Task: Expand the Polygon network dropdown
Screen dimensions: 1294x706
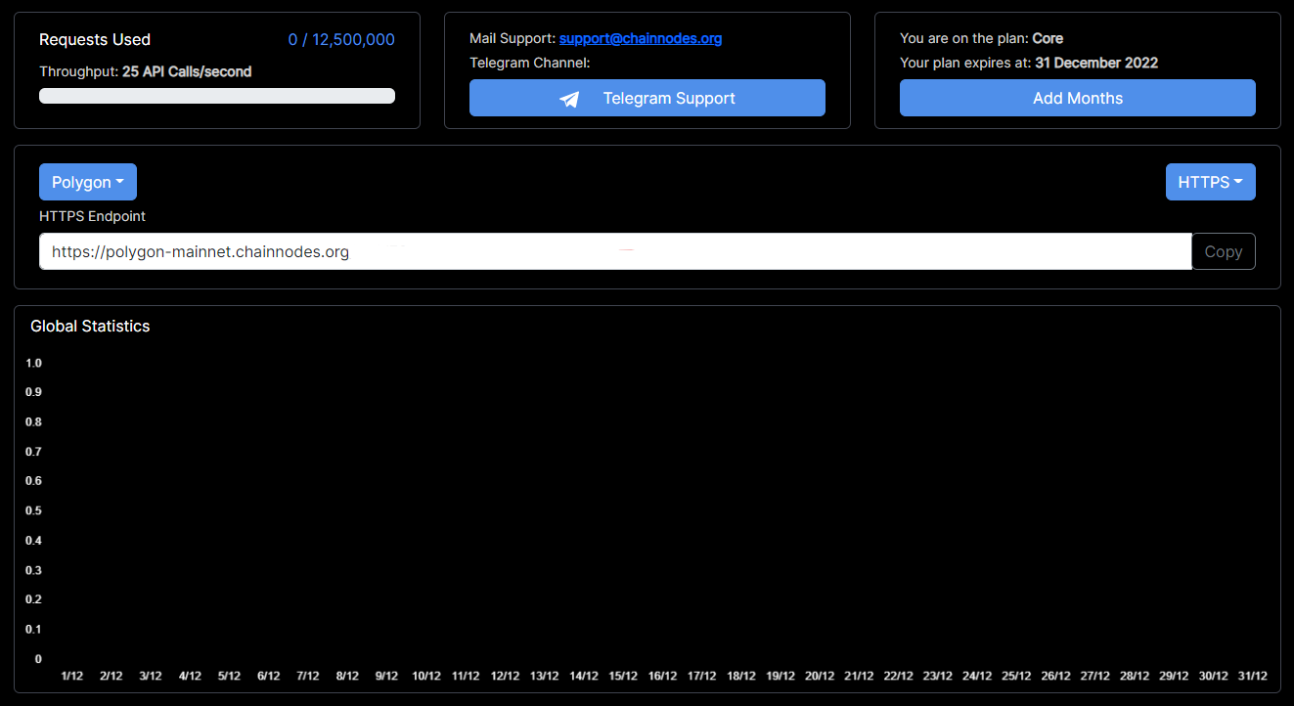Action: tap(88, 183)
